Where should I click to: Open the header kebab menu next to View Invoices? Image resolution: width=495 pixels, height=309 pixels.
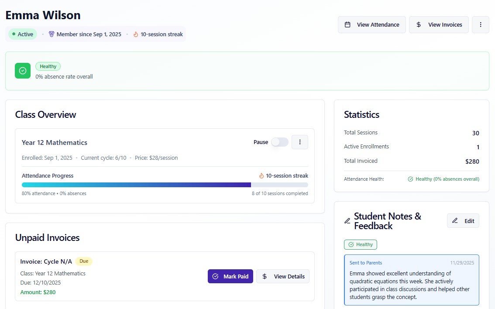tap(481, 25)
